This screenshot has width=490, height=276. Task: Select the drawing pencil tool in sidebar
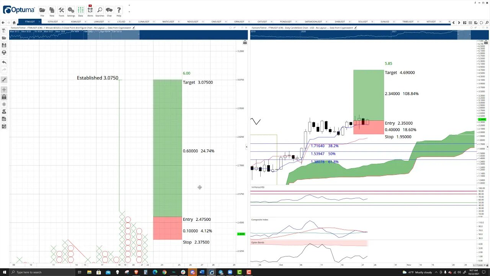coord(4,80)
